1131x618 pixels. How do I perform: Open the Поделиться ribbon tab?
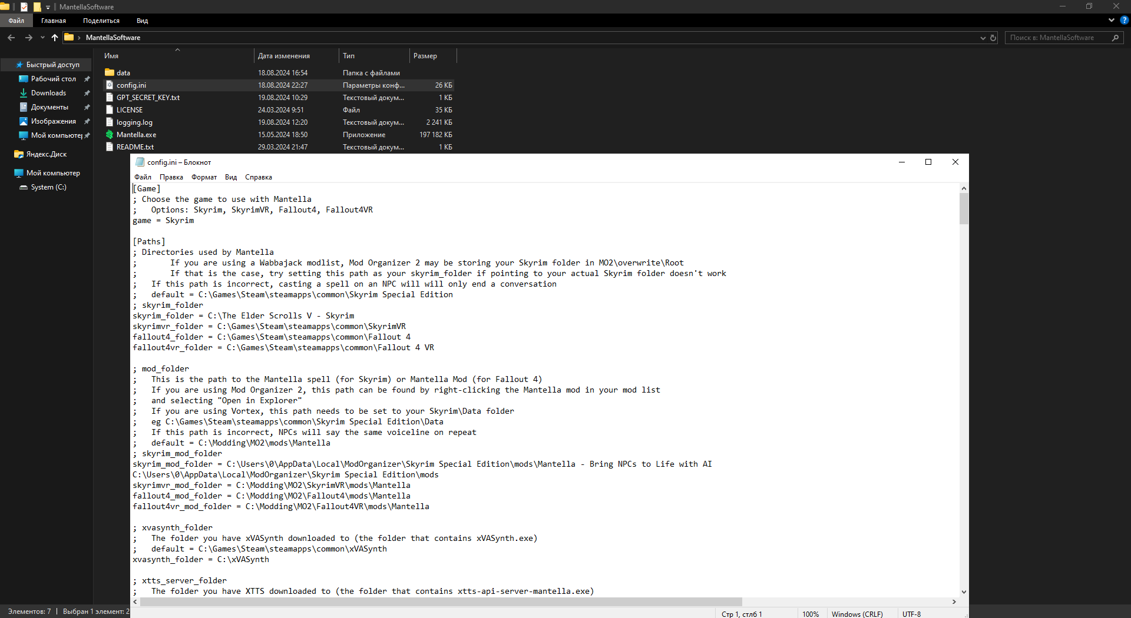coord(101,21)
